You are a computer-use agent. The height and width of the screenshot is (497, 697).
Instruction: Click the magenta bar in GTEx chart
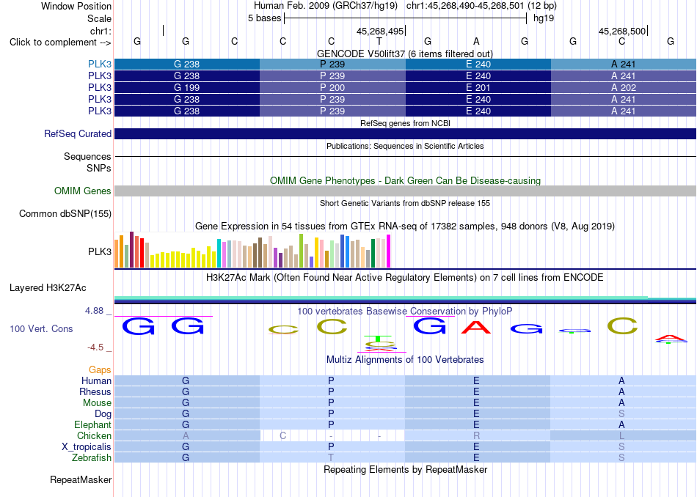[389, 251]
